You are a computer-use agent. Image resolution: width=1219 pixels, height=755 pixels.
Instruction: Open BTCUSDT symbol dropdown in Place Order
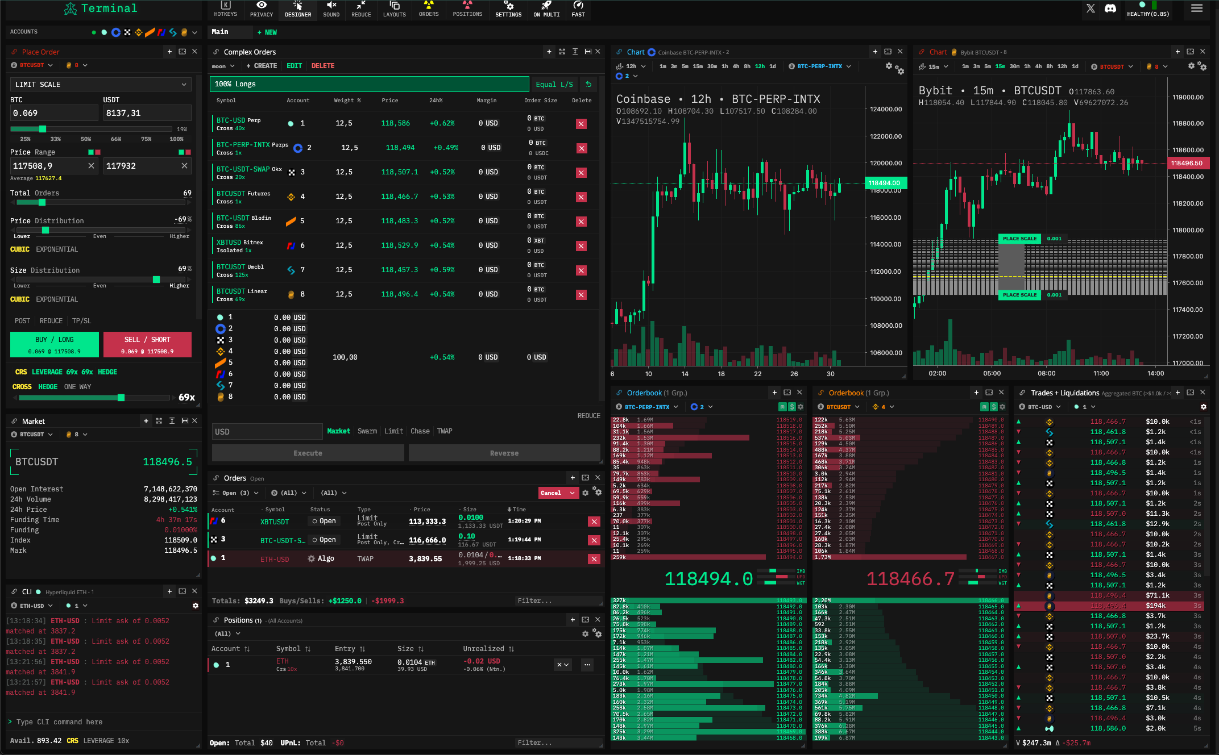click(x=31, y=65)
